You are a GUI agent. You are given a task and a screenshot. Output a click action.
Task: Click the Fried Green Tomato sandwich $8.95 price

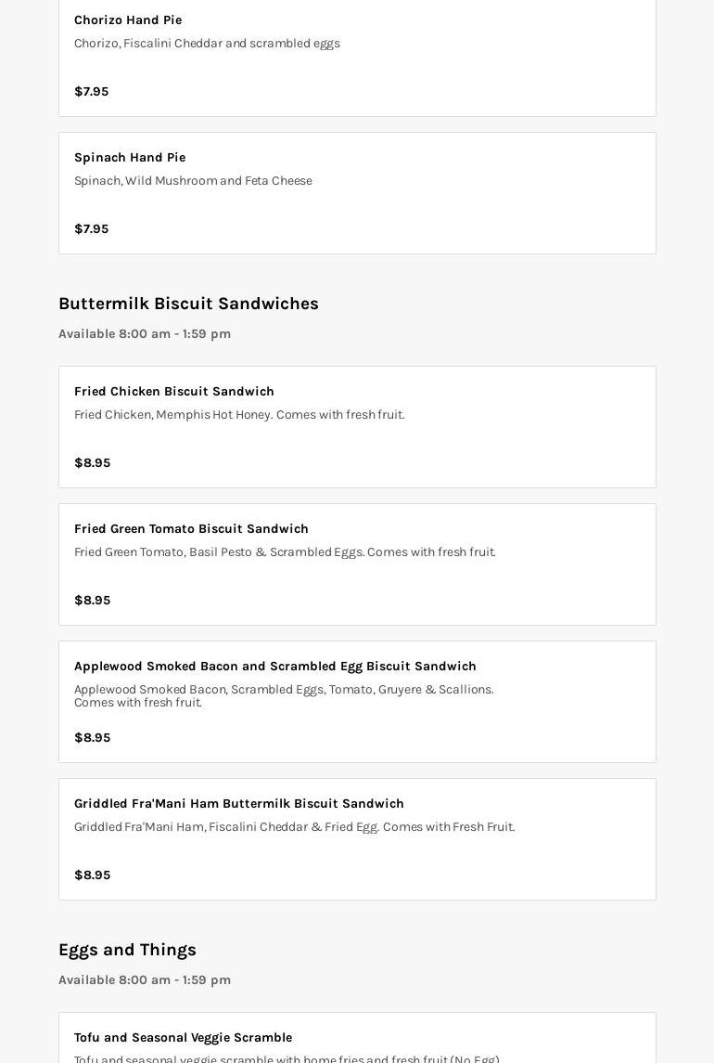[92, 600]
